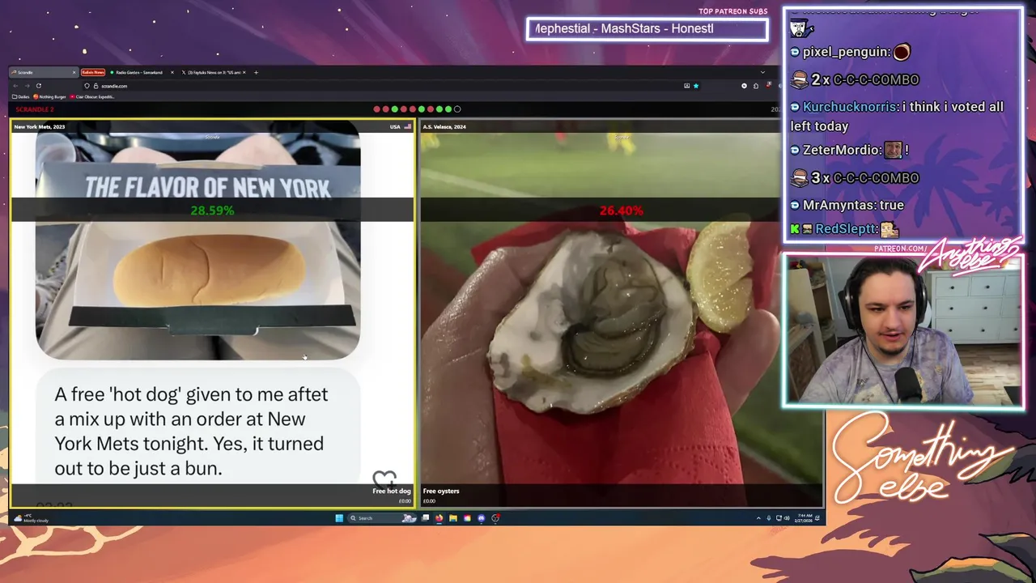Screen dimensions: 1036x583
Task: Open the taskbar volume icon
Action: pyautogui.click(x=788, y=518)
